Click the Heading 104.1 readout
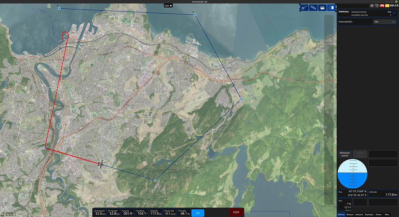This screenshot has width=399, height=217. pyautogui.click(x=142, y=213)
